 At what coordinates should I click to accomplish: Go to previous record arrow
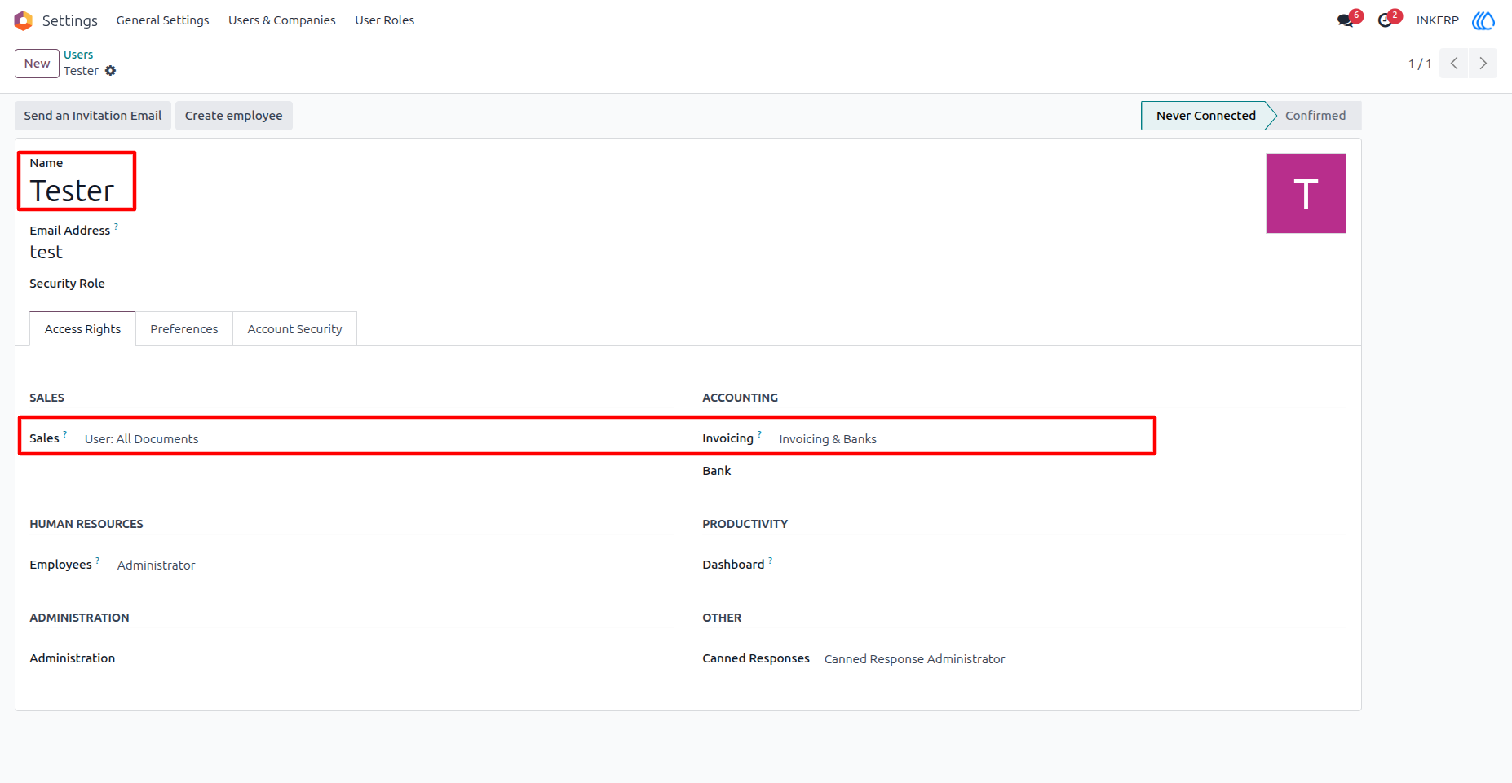1454,64
